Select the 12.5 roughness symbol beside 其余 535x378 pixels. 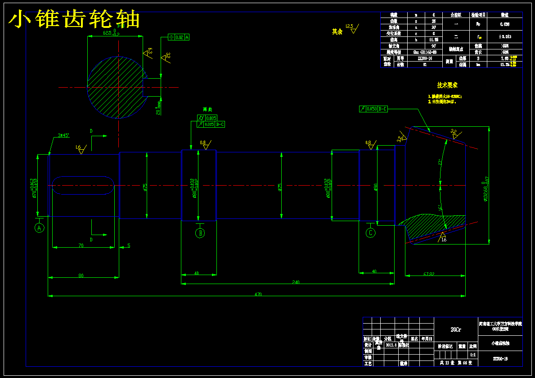pyautogui.click(x=352, y=28)
